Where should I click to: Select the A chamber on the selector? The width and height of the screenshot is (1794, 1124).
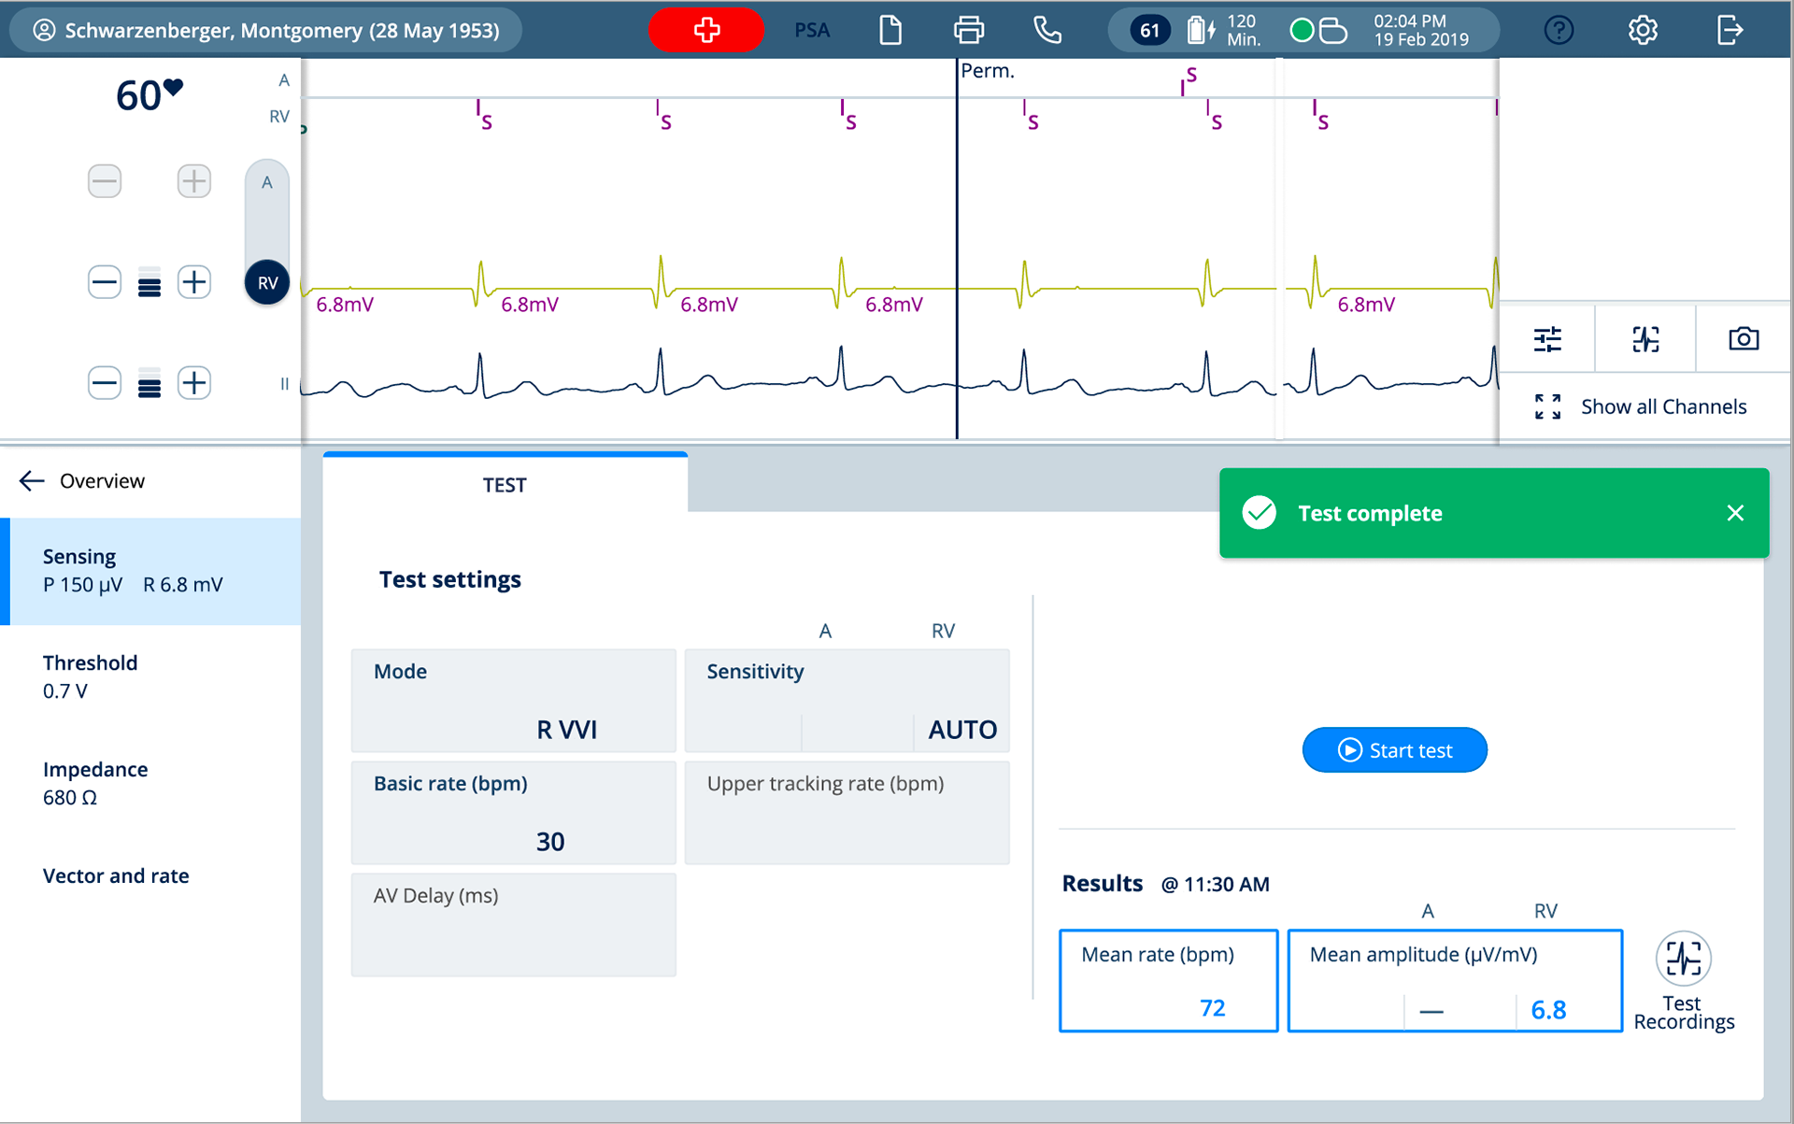coord(267,183)
